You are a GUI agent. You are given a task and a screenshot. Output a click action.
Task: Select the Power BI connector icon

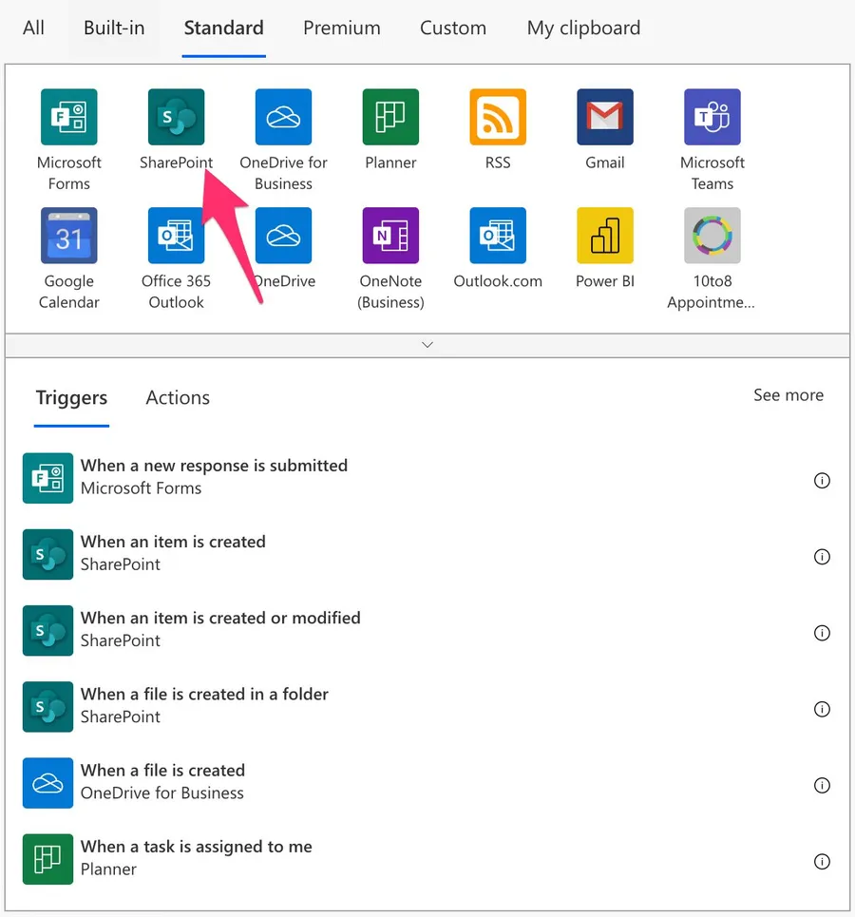[x=605, y=237]
